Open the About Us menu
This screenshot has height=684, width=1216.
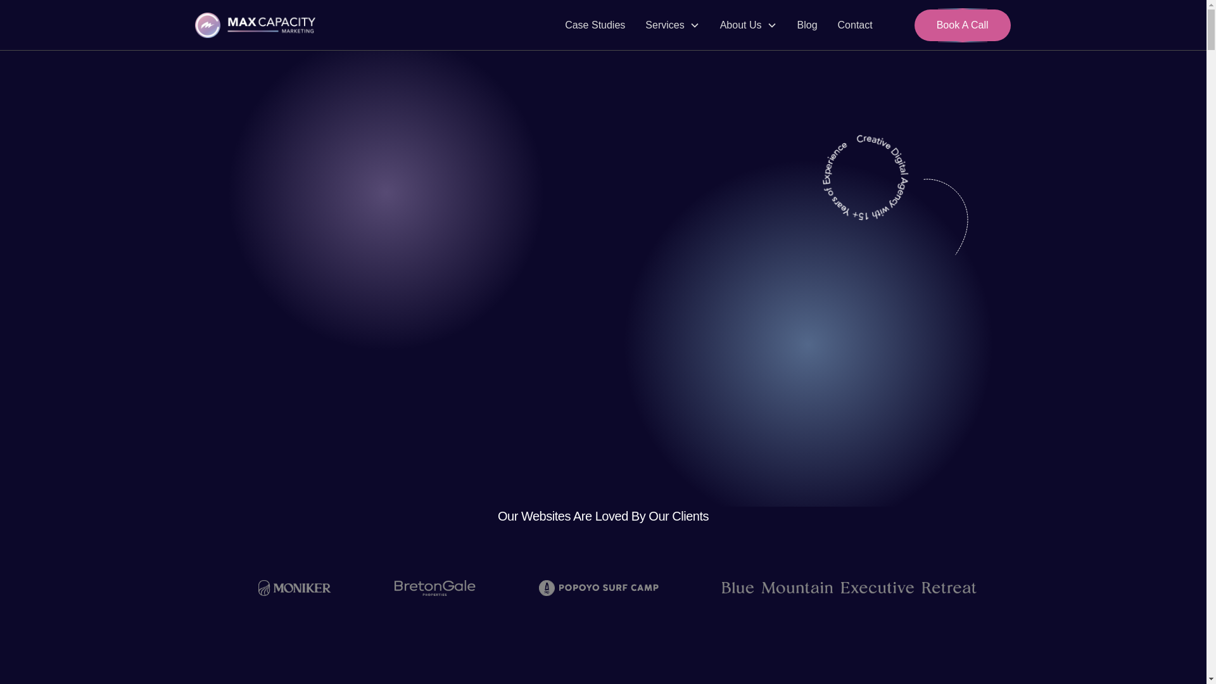pos(740,25)
